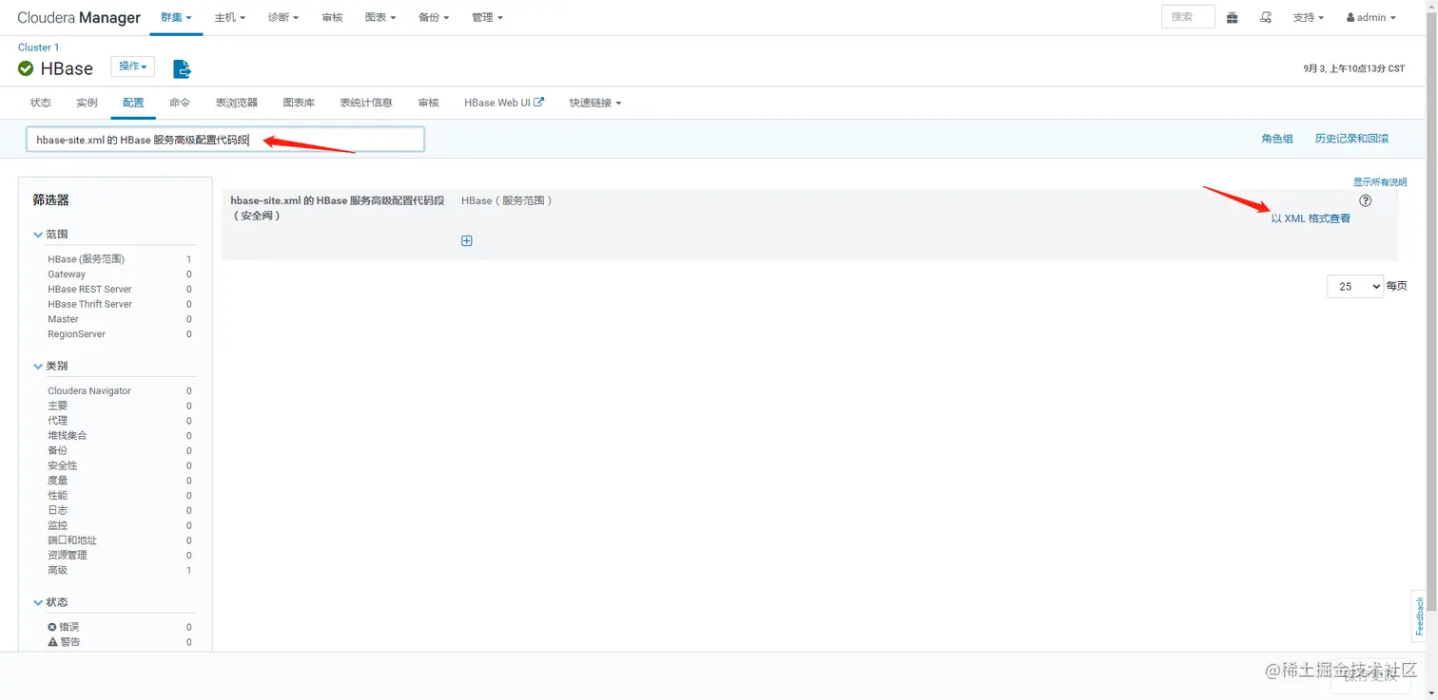
Task: Filter by 端口和地址 category
Action: coord(72,540)
